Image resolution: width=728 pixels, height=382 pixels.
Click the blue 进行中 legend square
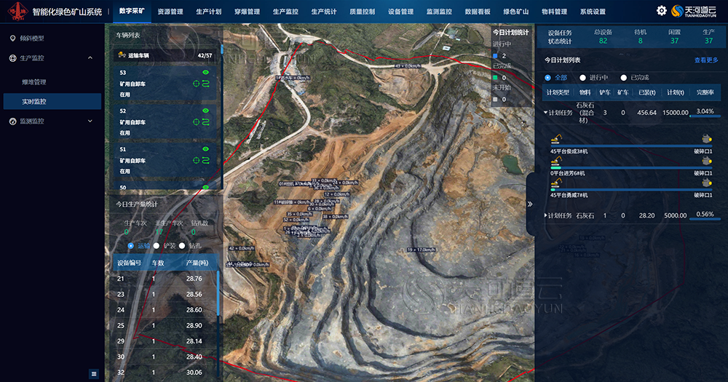[x=495, y=56]
